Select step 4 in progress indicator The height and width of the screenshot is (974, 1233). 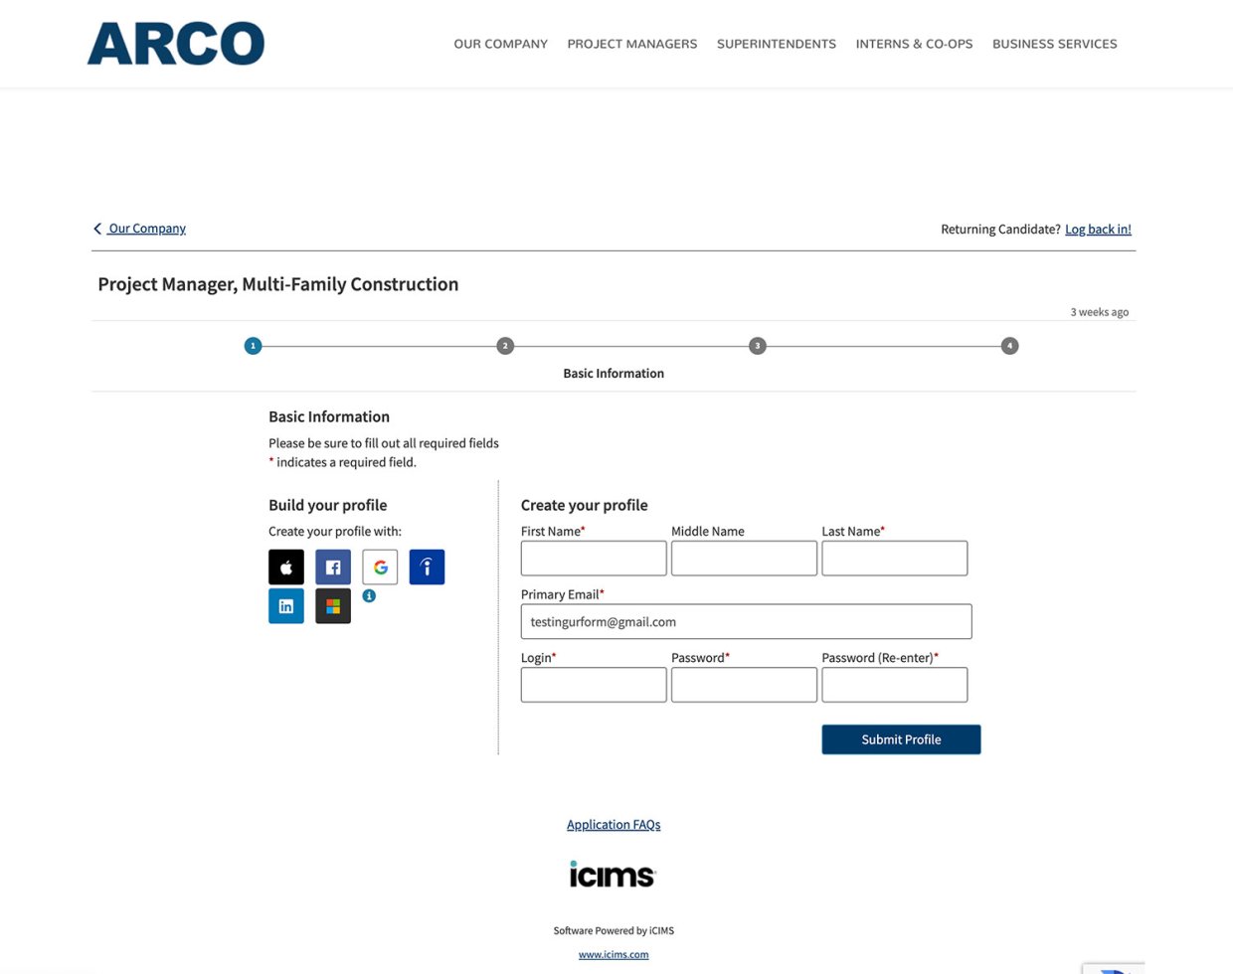pyautogui.click(x=1010, y=346)
